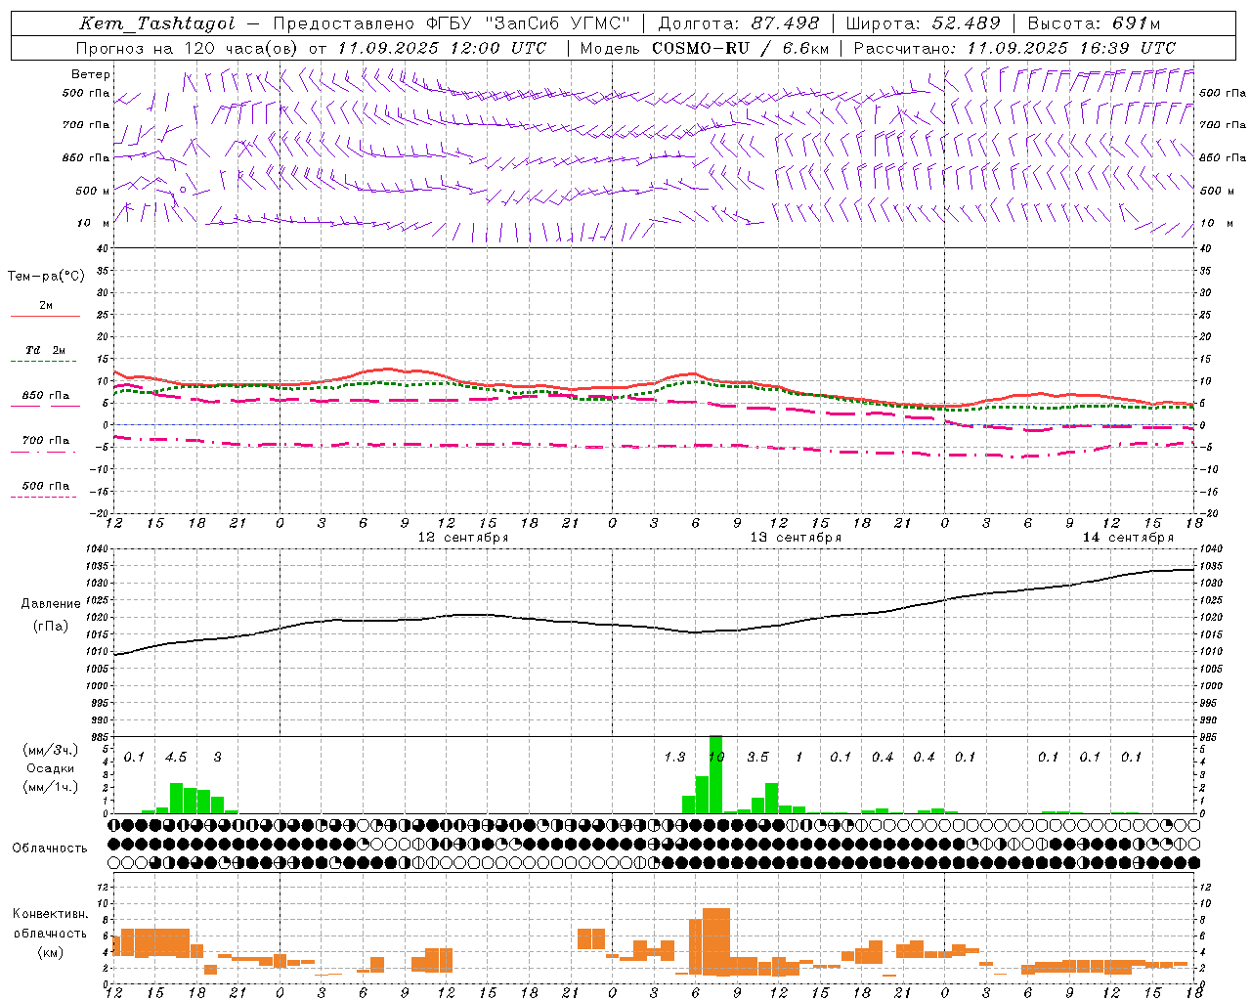
Task: Click the 4.5 three-hour precipitation value
Action: click(x=176, y=758)
